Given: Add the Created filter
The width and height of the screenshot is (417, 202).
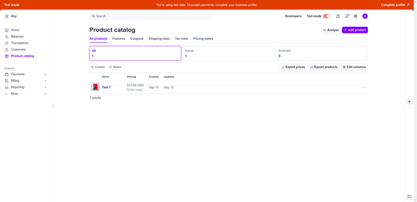Looking at the screenshot, I should pos(98,67).
